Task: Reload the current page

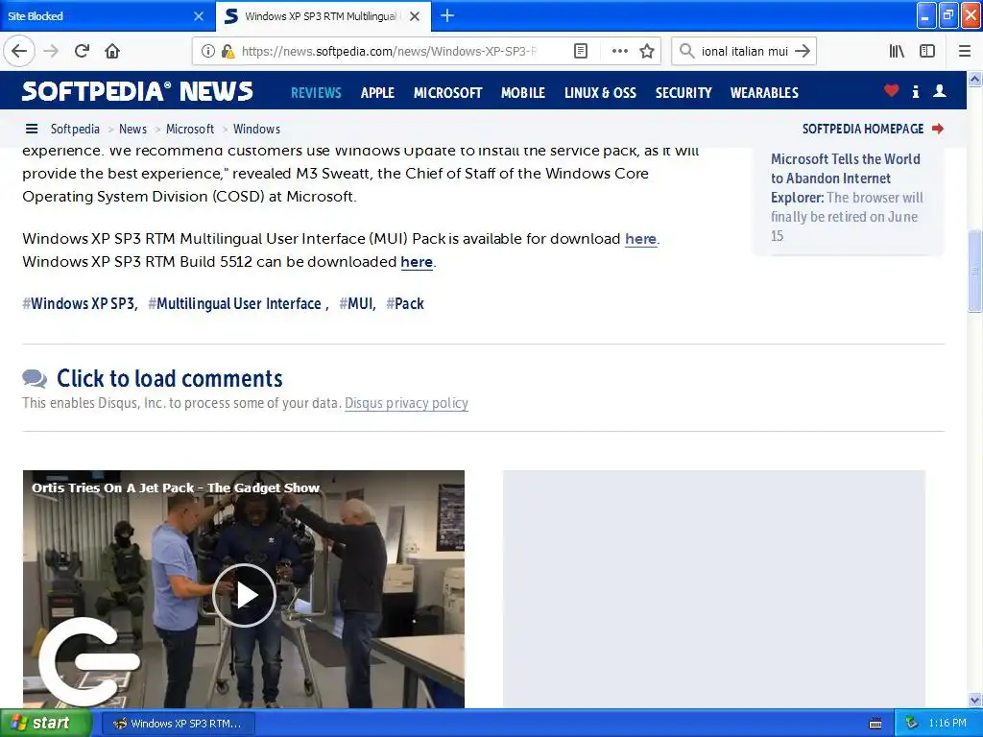Action: (83, 51)
